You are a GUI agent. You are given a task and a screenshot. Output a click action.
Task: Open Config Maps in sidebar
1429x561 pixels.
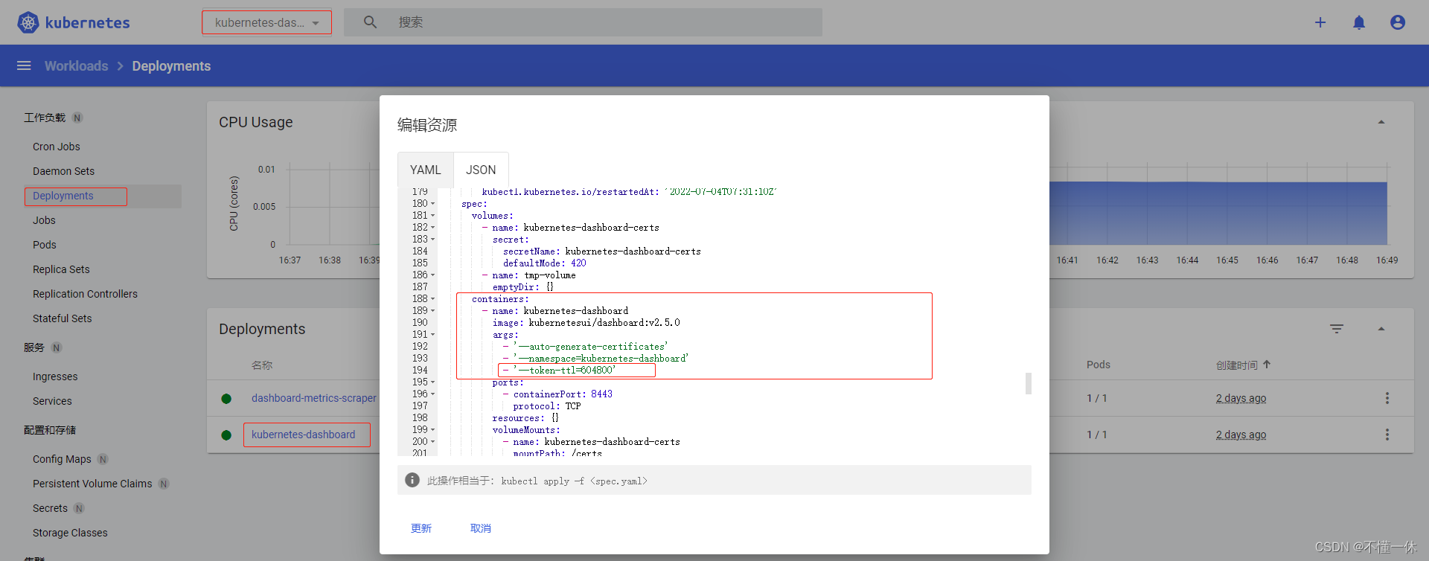point(62,459)
